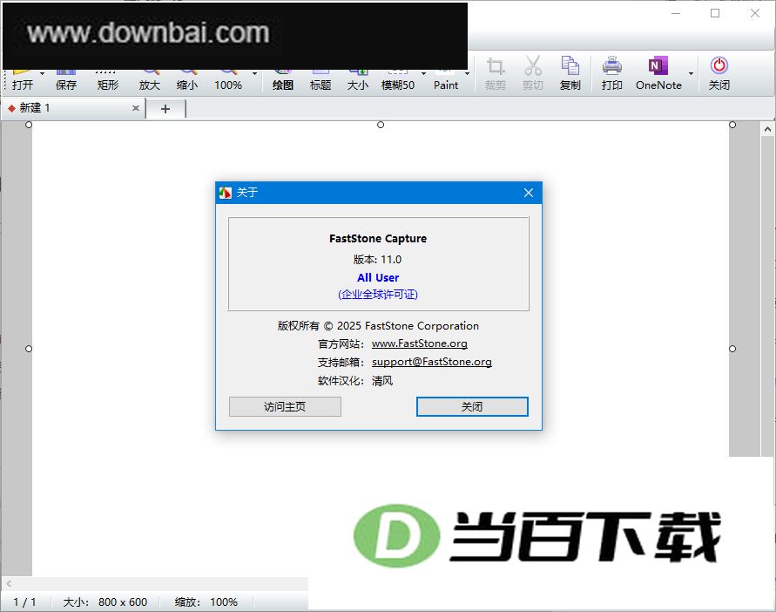Open the www.FastStone.org link
776x612 pixels.
coord(420,343)
